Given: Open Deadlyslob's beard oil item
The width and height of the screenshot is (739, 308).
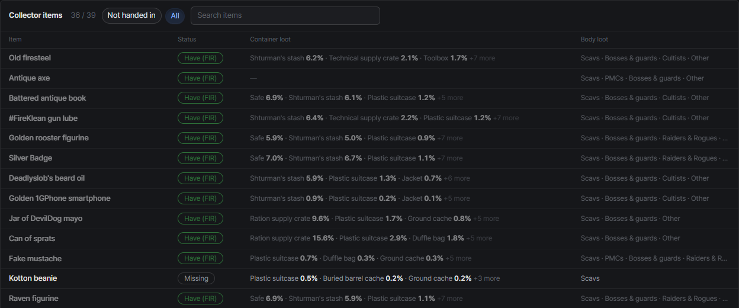Looking at the screenshot, I should pos(47,178).
